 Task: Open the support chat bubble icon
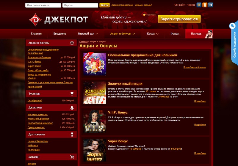(x=232, y=26)
